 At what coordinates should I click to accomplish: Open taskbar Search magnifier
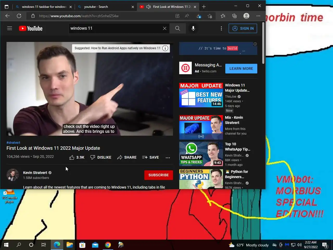19,245
